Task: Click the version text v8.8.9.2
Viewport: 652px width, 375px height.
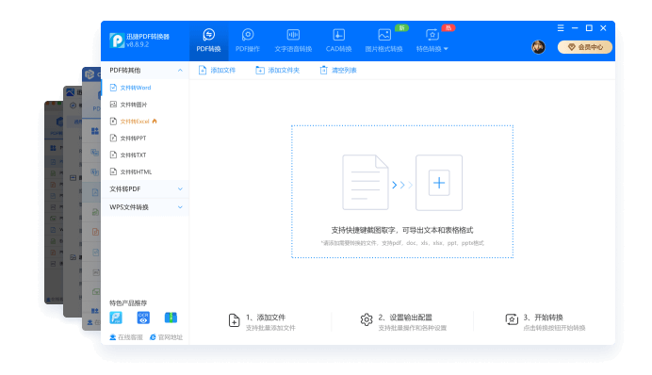Action: point(138,44)
